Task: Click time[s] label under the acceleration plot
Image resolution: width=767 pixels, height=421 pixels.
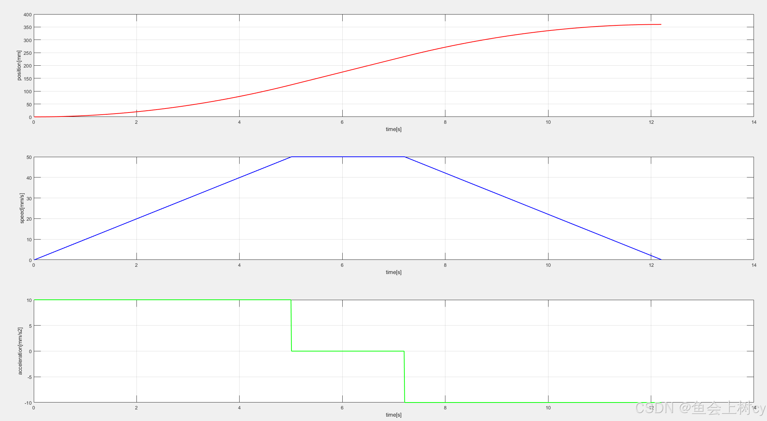Action: [393, 415]
